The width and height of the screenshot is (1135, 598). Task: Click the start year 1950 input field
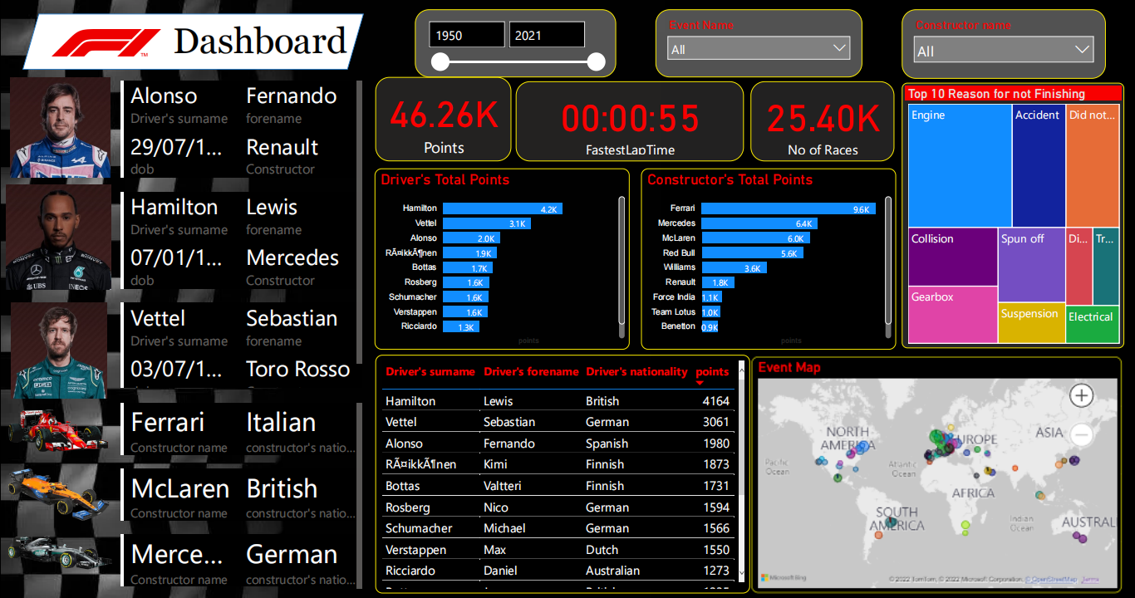466,35
